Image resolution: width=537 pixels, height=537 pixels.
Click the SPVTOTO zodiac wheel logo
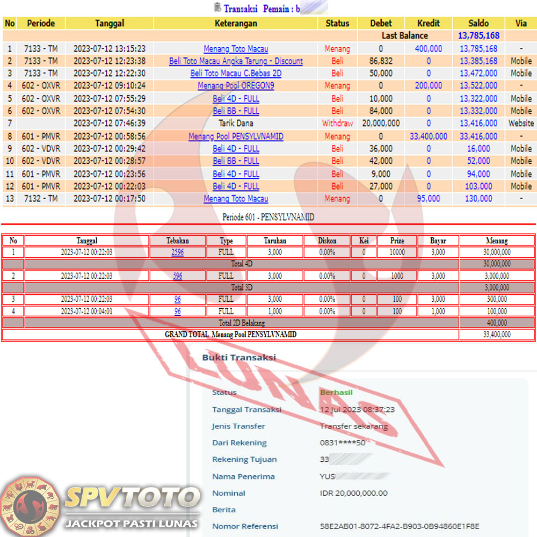point(30,506)
